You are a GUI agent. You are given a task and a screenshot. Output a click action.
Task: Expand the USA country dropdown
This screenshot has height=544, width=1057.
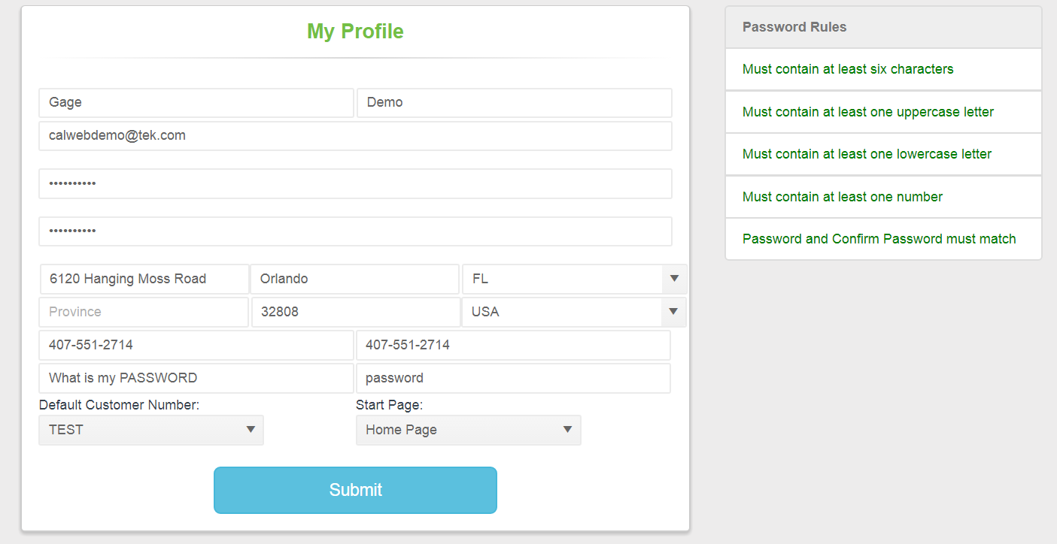(x=574, y=312)
